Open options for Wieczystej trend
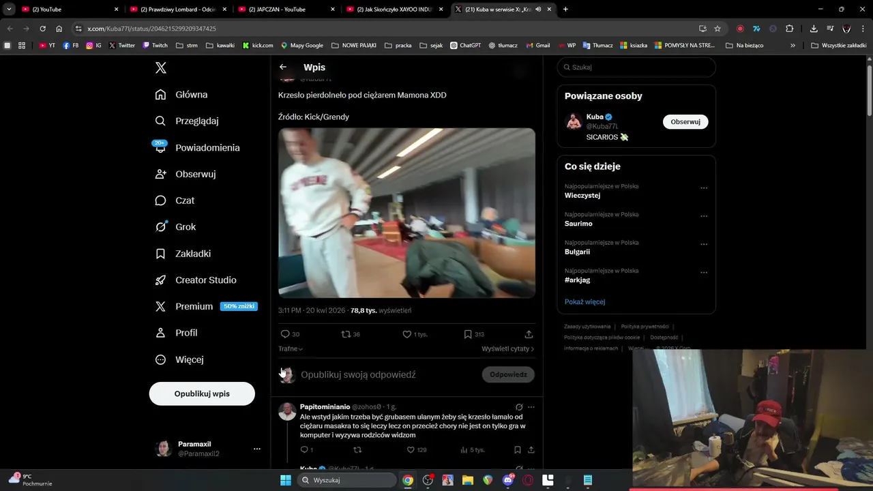 tap(704, 188)
